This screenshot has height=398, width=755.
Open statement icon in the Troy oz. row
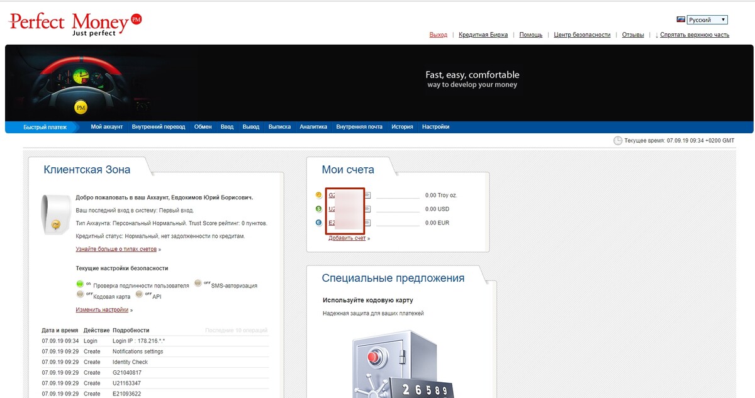tap(367, 196)
